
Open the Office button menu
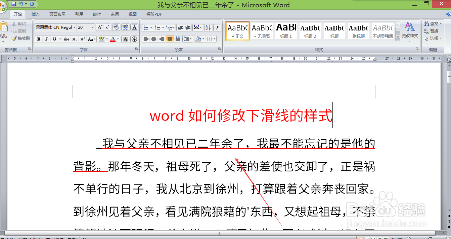click(3, 7)
